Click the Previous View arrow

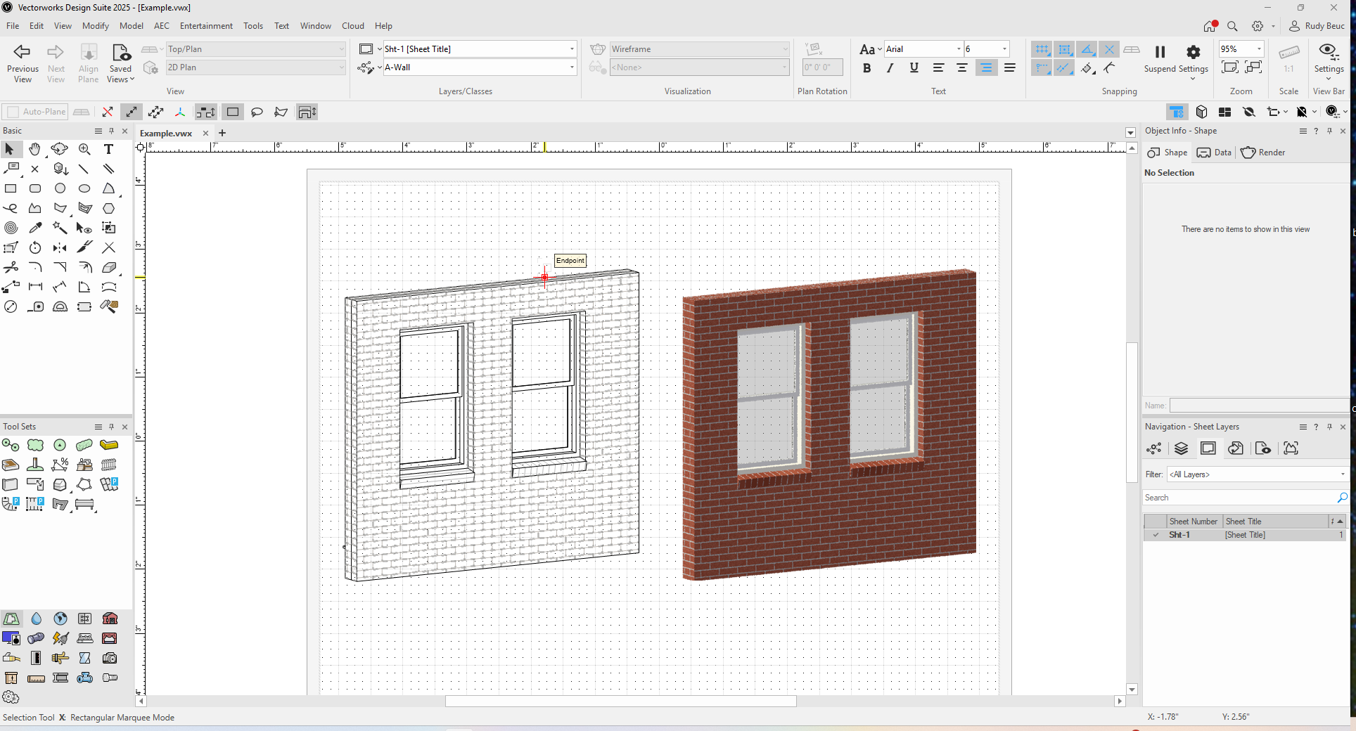[x=23, y=52]
